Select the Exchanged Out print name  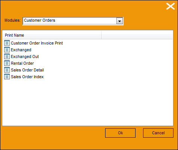(x=25, y=56)
